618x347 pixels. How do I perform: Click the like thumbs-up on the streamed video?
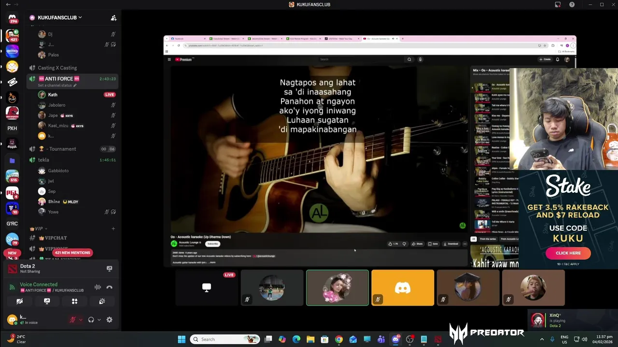pos(393,244)
